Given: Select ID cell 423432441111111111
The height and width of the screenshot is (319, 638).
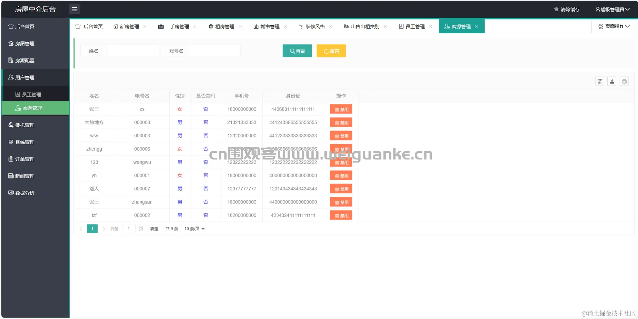Looking at the screenshot, I should coord(293,215).
